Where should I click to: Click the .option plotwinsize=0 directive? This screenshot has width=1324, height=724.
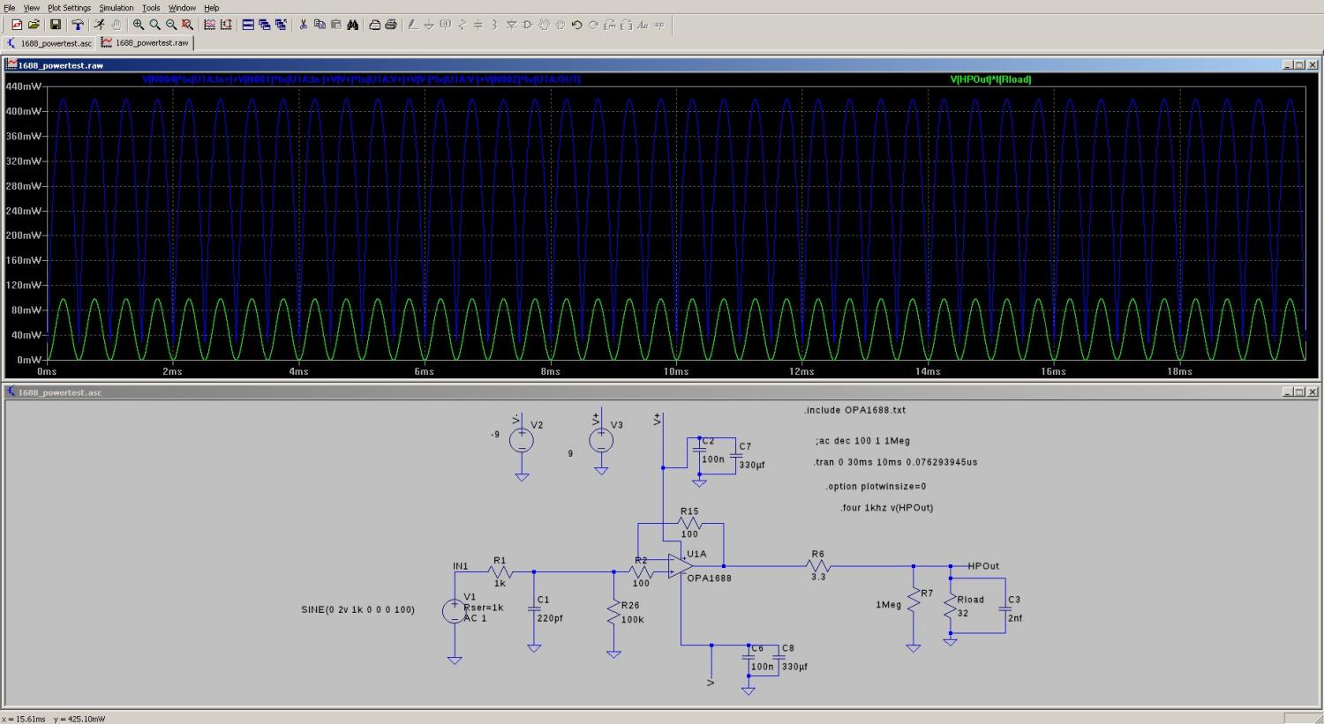[876, 486]
